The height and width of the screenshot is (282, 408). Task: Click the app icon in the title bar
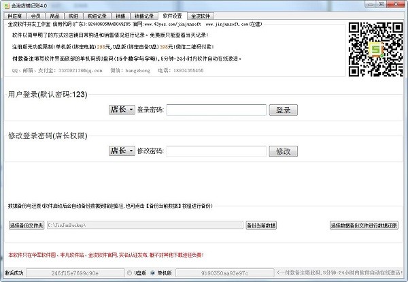tap(5, 5)
